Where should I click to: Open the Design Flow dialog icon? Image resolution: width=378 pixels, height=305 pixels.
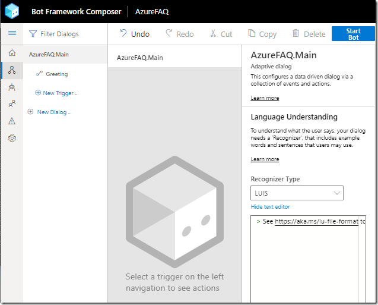pyautogui.click(x=12, y=70)
